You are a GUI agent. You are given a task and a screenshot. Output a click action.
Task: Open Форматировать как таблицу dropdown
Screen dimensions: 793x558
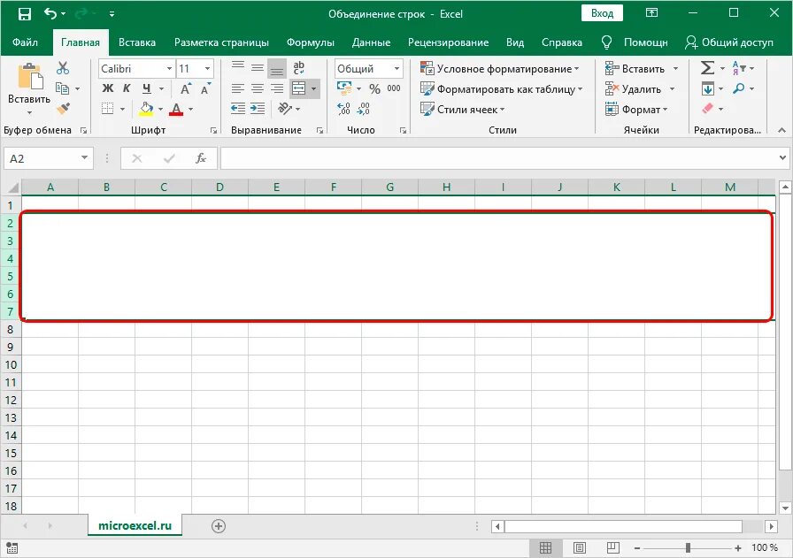502,89
